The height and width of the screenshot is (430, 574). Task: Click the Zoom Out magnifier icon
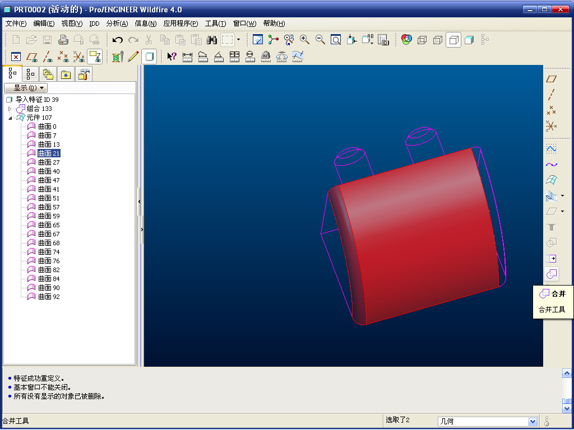point(320,40)
